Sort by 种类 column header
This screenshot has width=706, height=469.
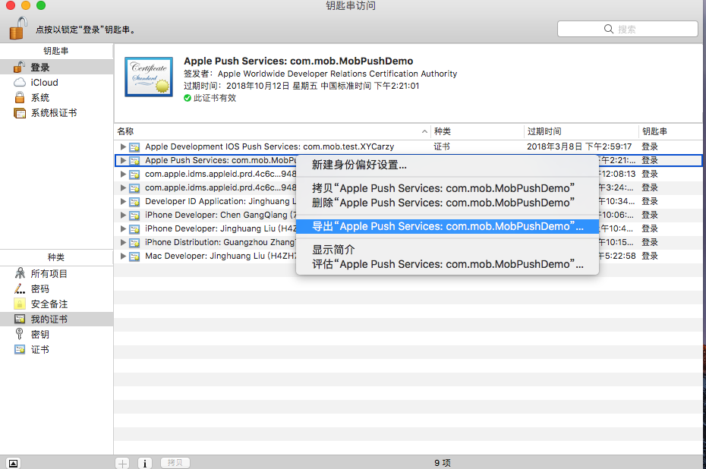pos(477,131)
